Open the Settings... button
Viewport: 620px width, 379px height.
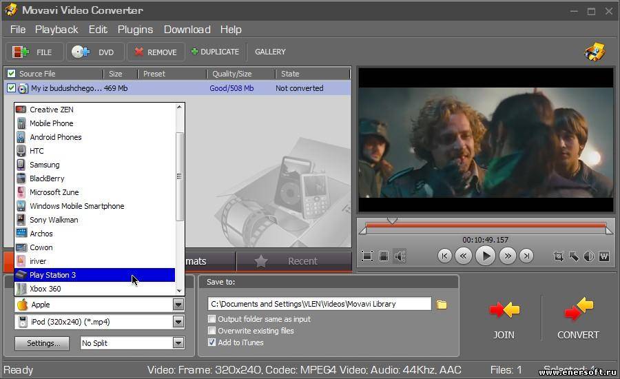point(42,343)
